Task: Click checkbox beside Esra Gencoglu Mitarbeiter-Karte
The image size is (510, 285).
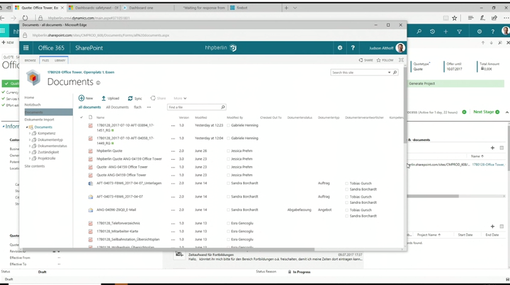Action: click(x=229, y=232)
